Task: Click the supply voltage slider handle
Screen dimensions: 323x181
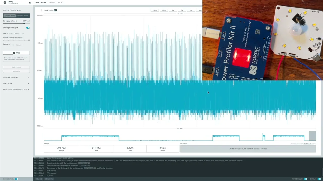Action: (24, 24)
